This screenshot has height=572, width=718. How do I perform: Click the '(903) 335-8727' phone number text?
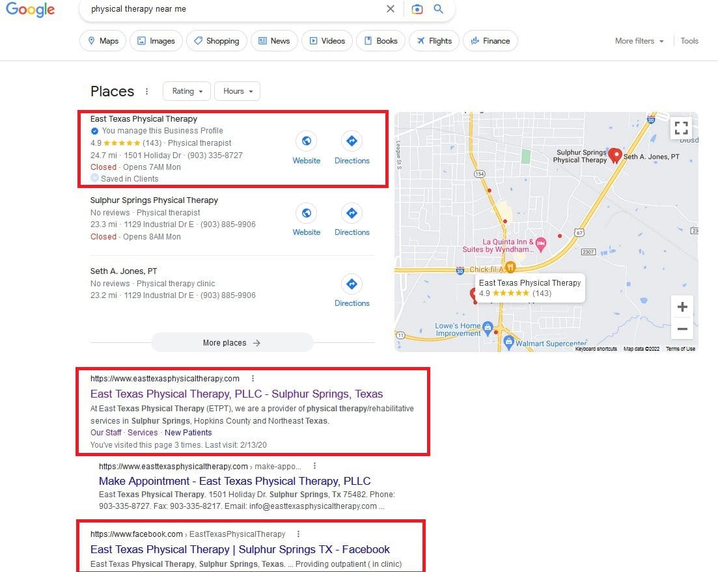point(215,156)
